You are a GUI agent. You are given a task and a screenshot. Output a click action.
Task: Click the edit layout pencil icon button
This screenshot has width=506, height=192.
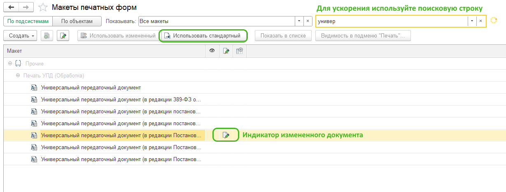click(63, 36)
